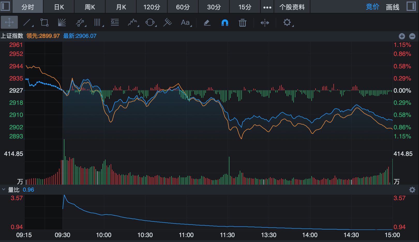Viewport: 419px width, 242px height.
Task: Select the parallel channel tool
Action: tap(80, 22)
